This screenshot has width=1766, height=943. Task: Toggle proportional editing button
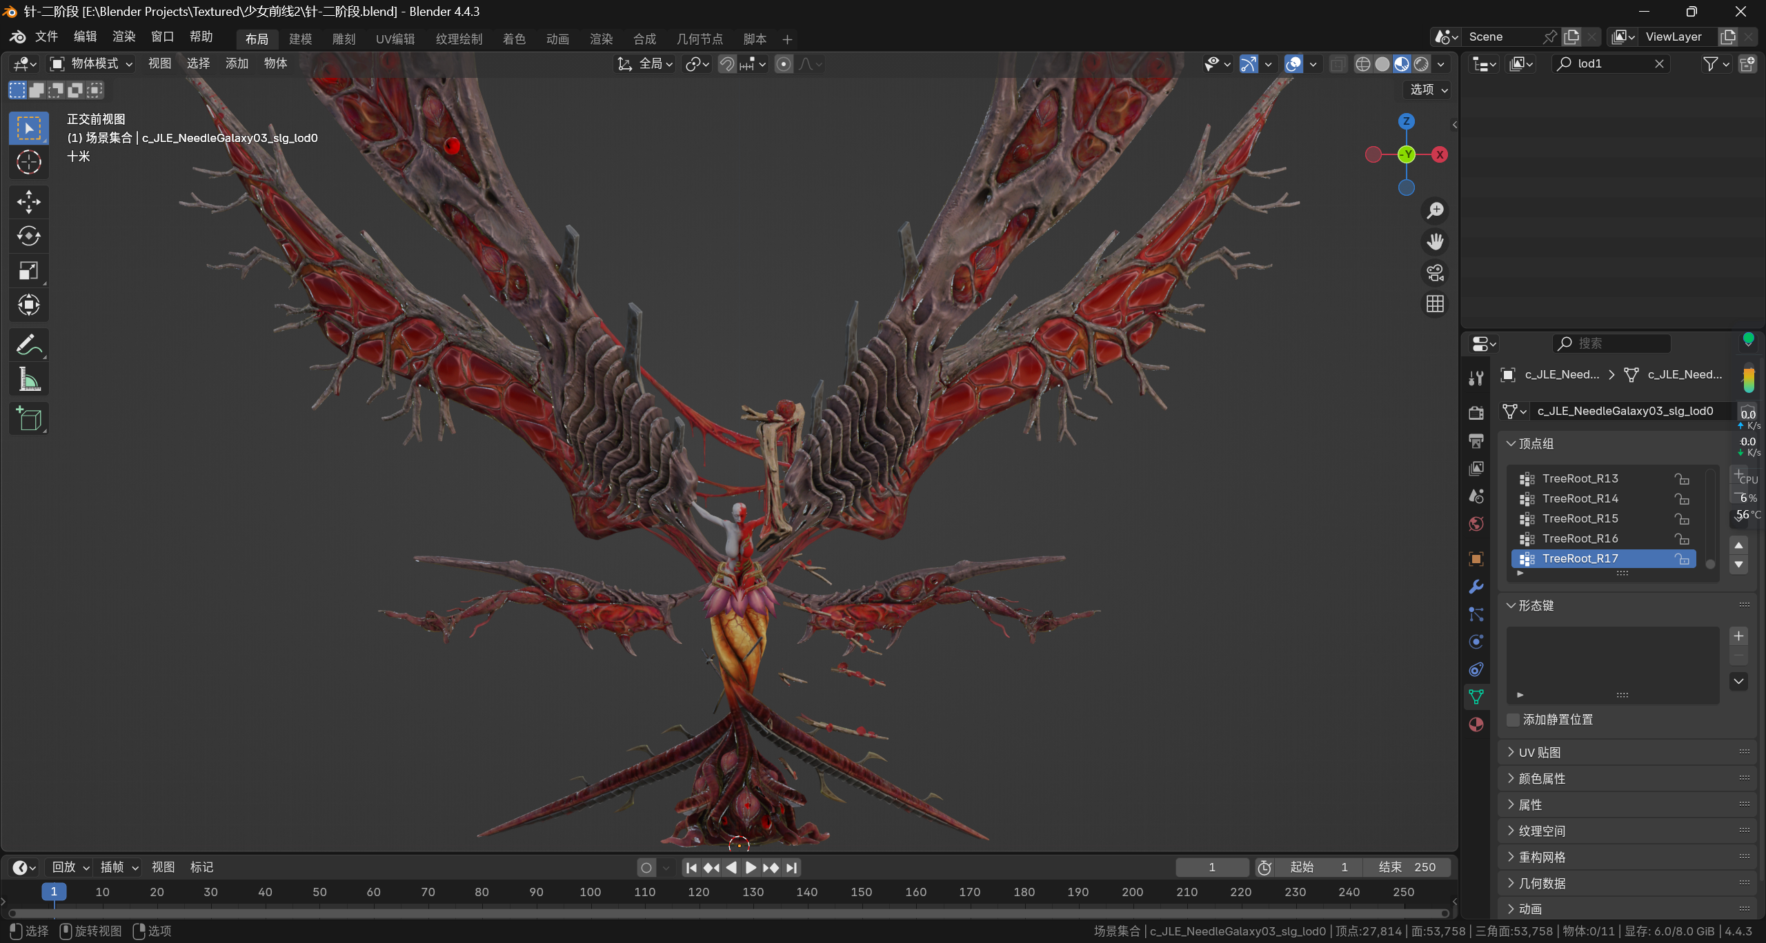tap(784, 64)
